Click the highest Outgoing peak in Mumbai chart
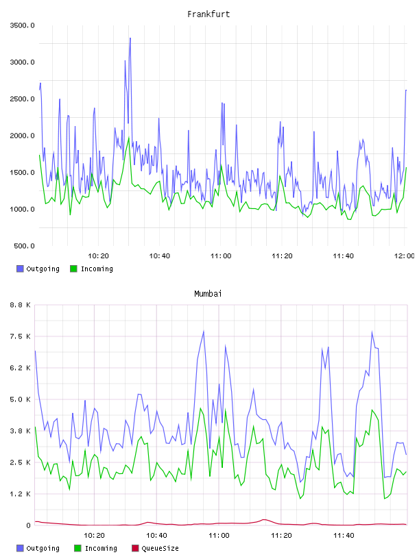 tap(204, 332)
